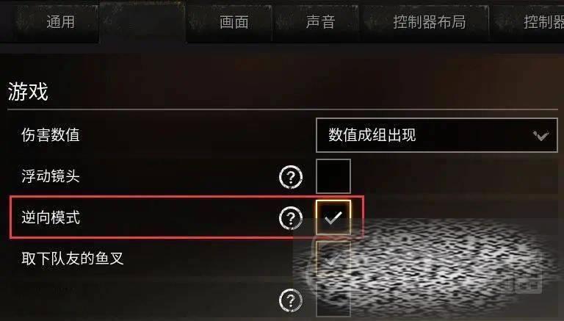Enable the 浮动镜头 checkbox

(333, 176)
